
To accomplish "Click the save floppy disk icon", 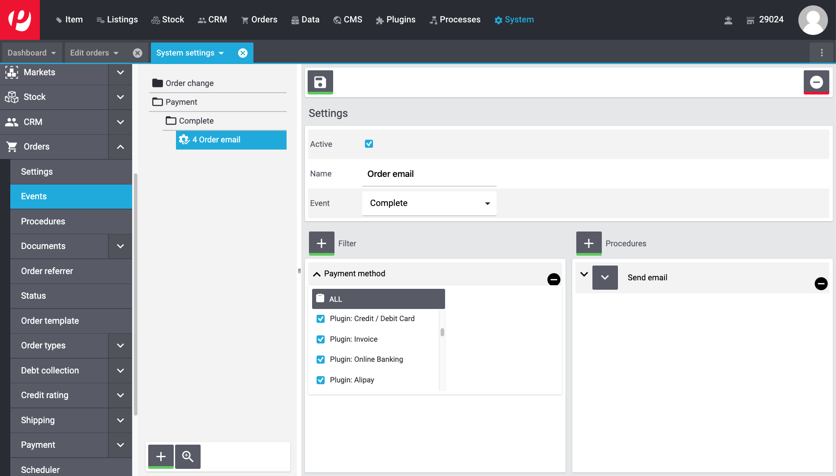I will coord(320,82).
